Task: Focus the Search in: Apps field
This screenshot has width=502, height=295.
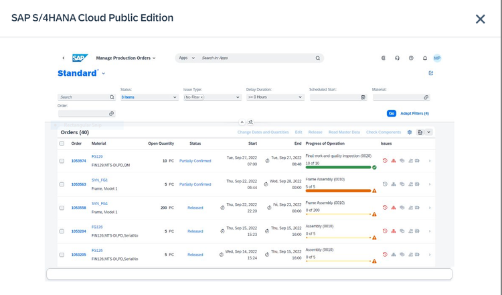Action: click(x=256, y=58)
